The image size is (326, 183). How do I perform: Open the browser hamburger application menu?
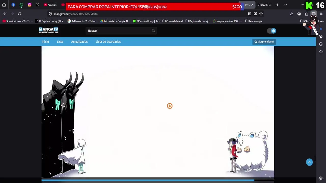321,14
